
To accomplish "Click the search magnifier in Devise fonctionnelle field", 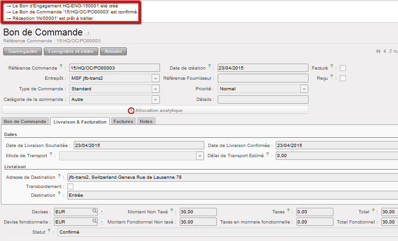I will pyautogui.click(x=95, y=222).
